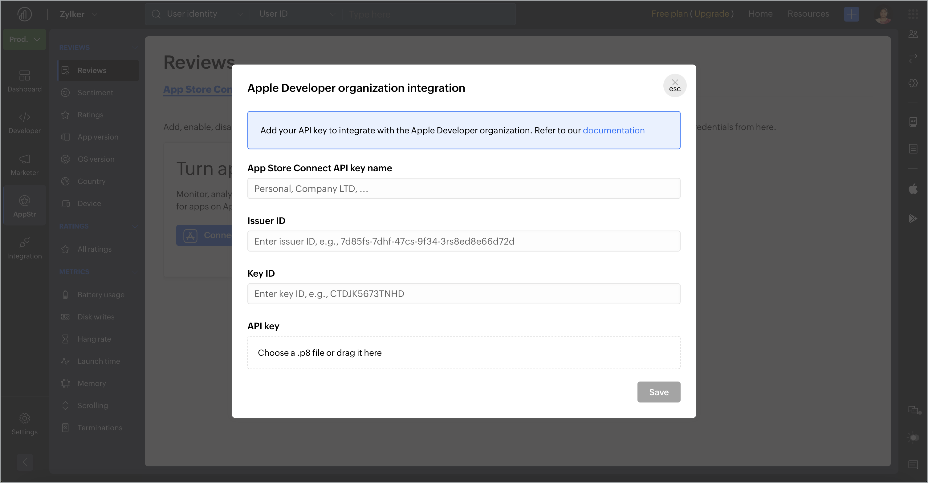
Task: Click the blue plus icon in header
Action: click(851, 14)
